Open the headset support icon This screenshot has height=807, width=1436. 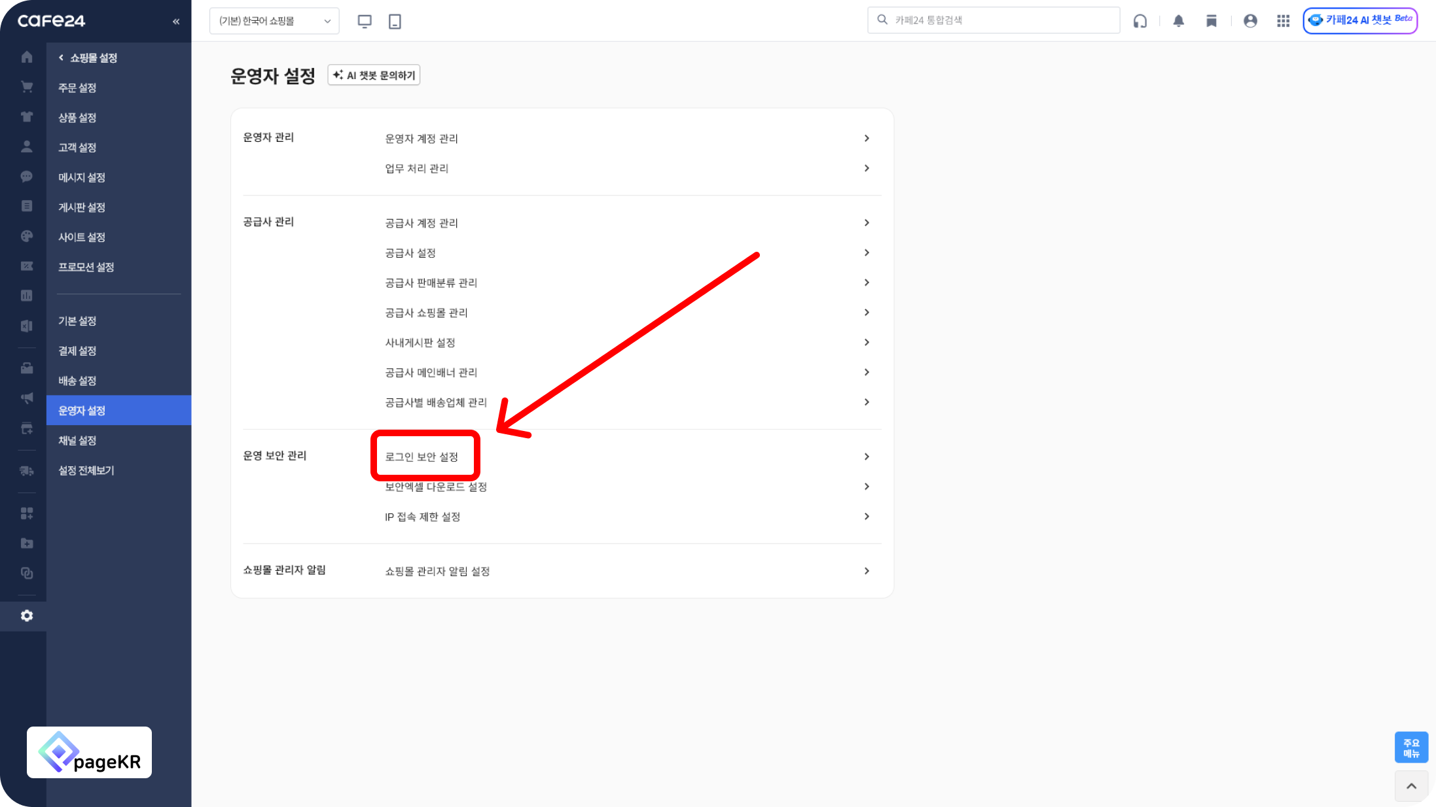(1140, 21)
